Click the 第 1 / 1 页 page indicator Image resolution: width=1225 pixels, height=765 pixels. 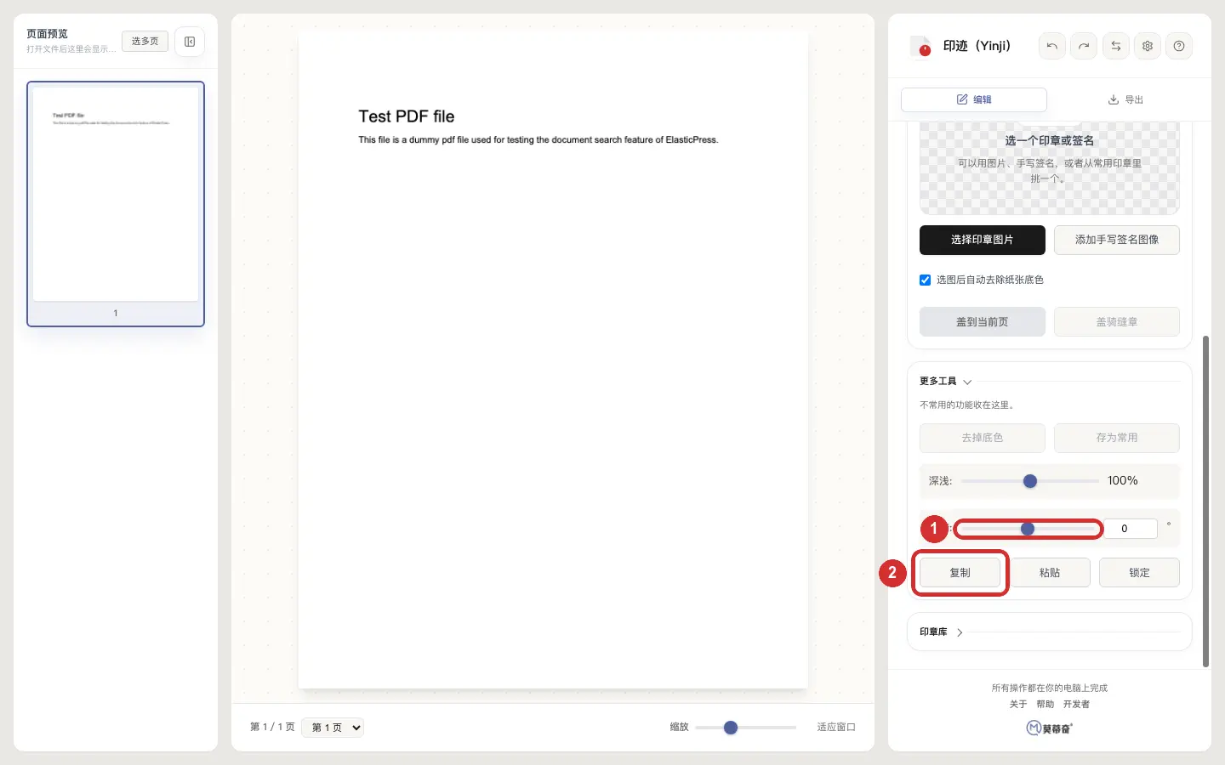[x=272, y=728]
